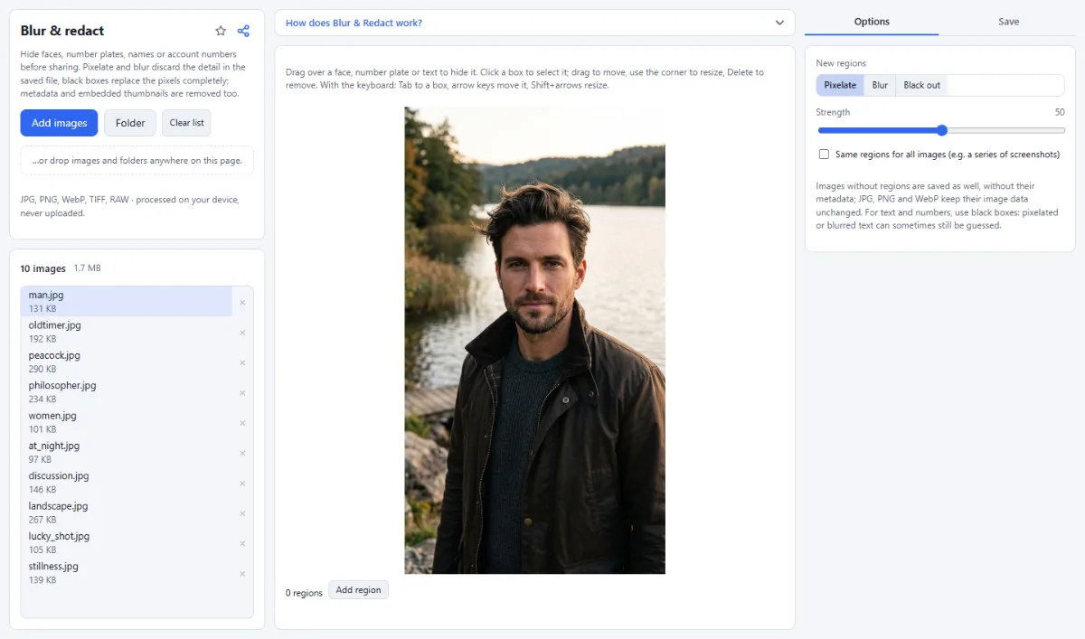This screenshot has height=639, width=1085.
Task: Click the Folder button
Action: [x=130, y=123]
